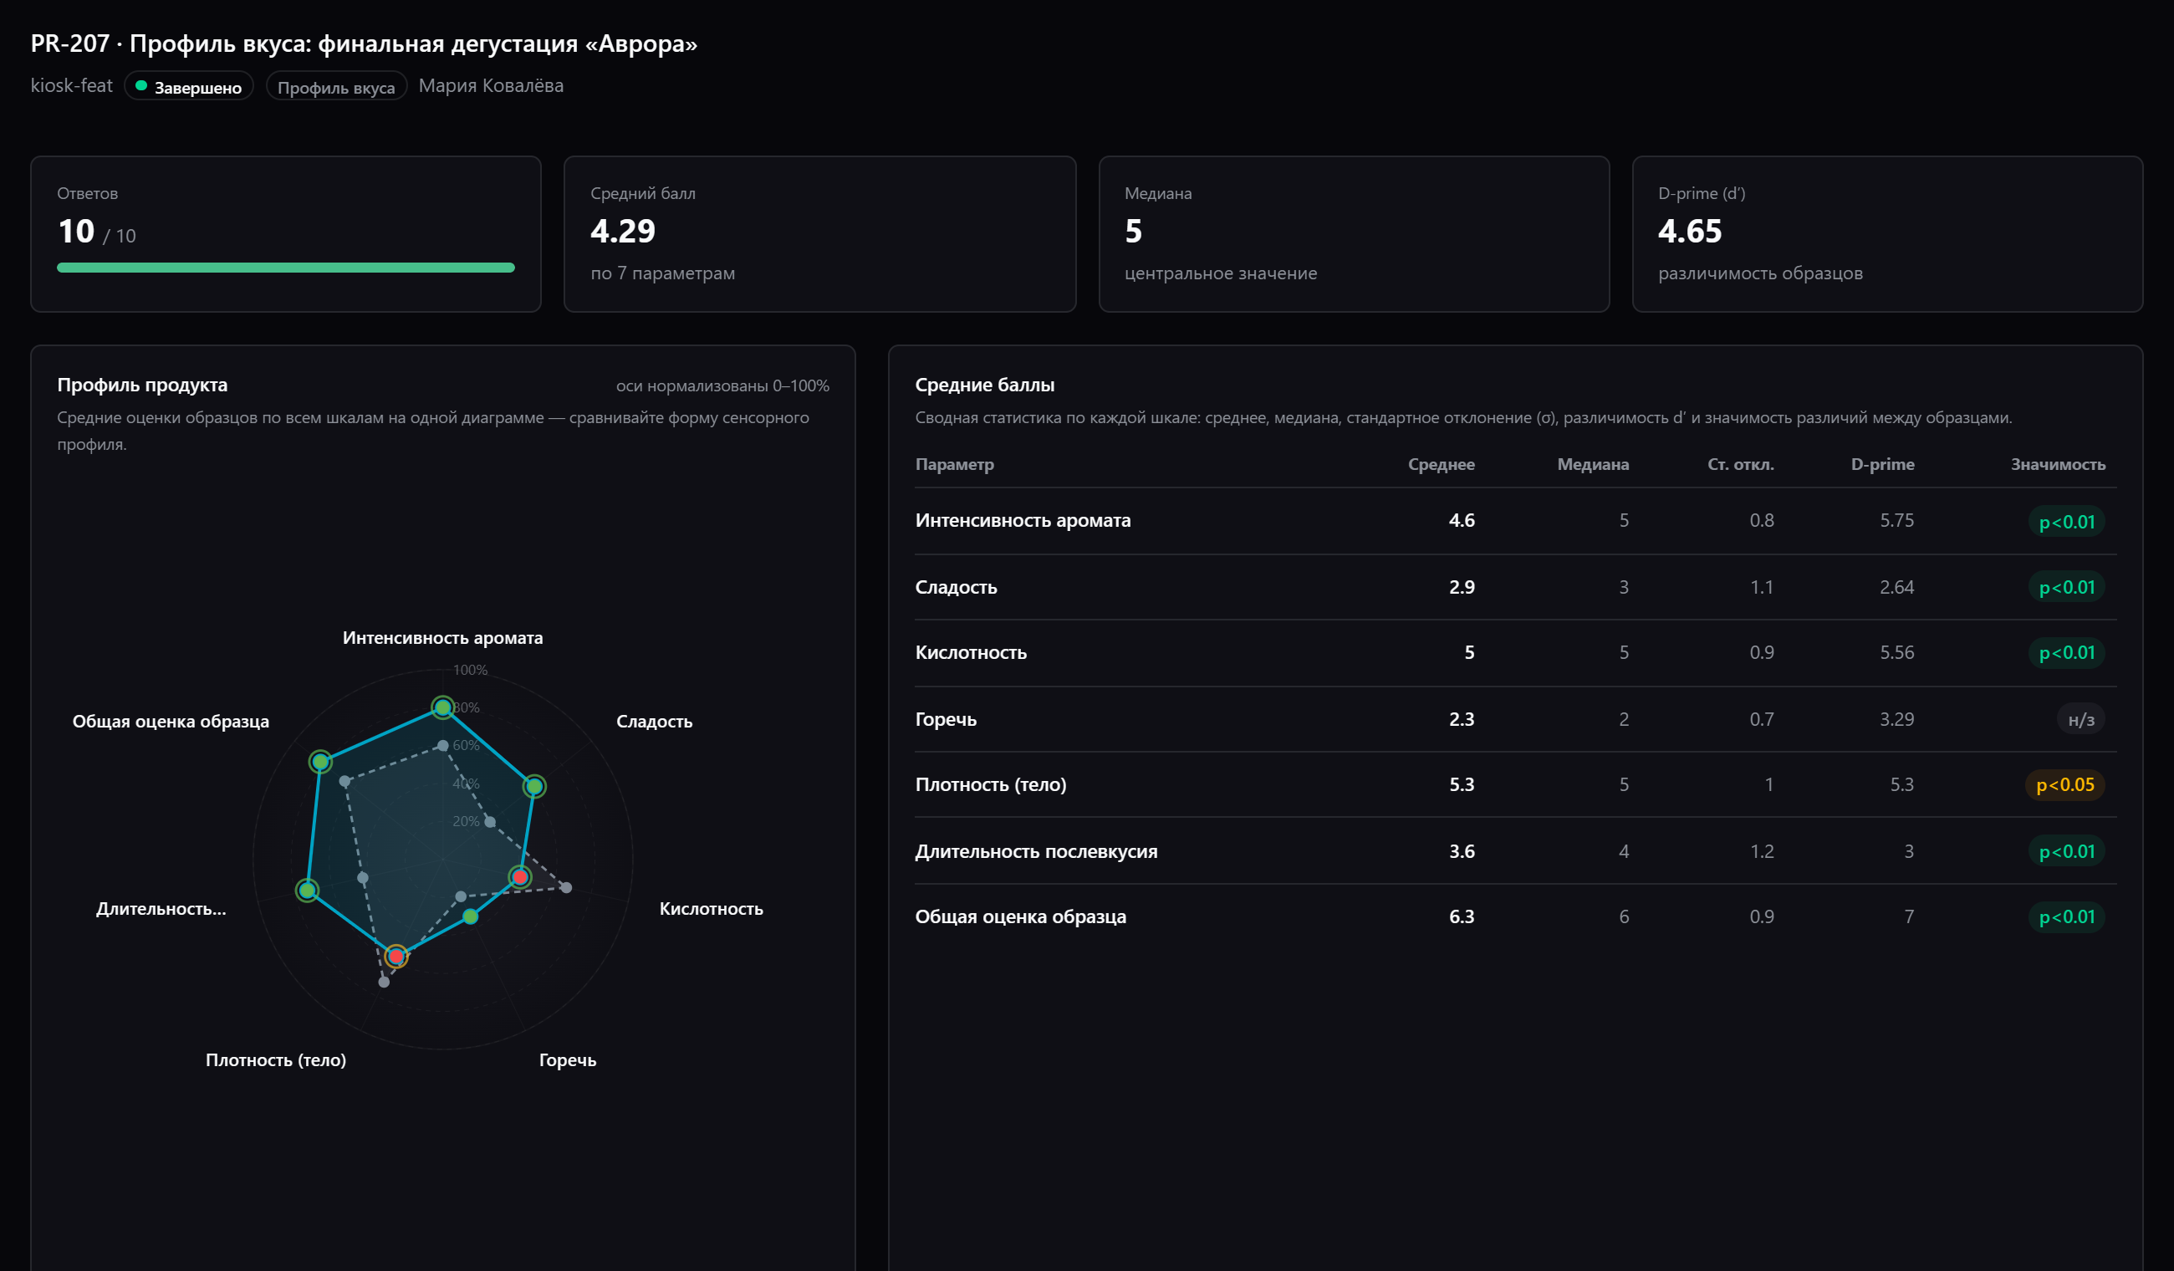Click the Завершено status badge

click(189, 86)
